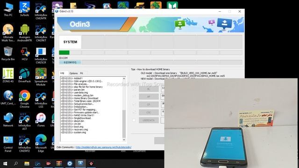Click the taskbar search magnifier
This screenshot has height=168, width=299.
coord(16,164)
